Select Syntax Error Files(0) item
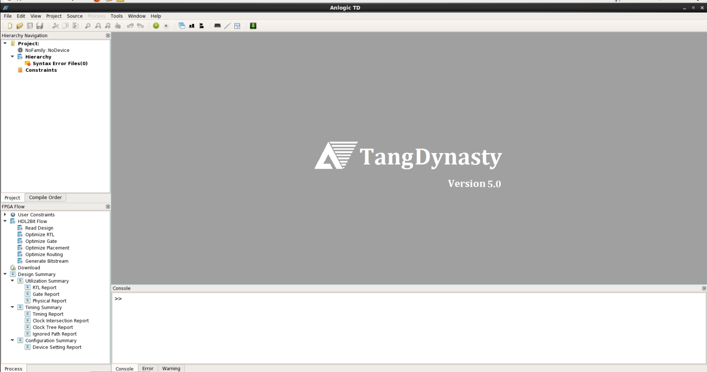 pyautogui.click(x=60, y=63)
